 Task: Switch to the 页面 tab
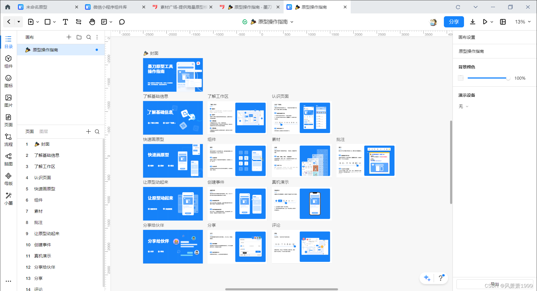point(30,131)
